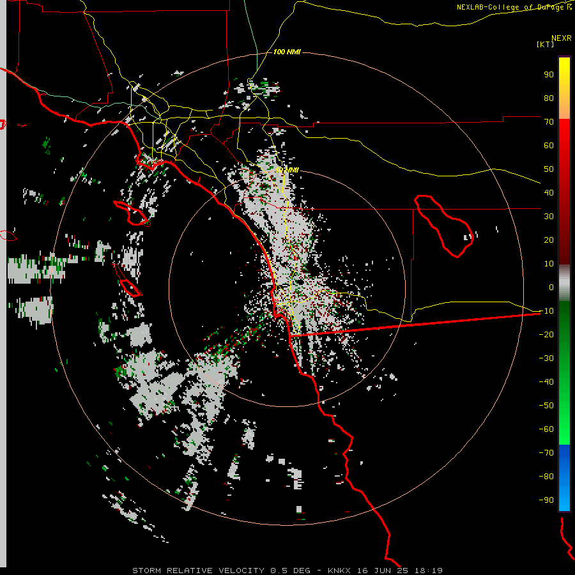Click the -80 knot scale label
Image resolution: width=575 pixels, height=575 pixels.
546,477
